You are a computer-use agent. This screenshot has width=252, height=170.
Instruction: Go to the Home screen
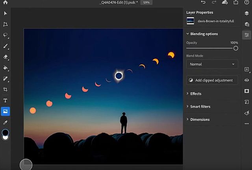[5, 2]
